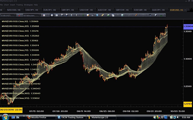Click the template save icon with green chart
Screen dimensions: 193x120
(x=122, y=15)
